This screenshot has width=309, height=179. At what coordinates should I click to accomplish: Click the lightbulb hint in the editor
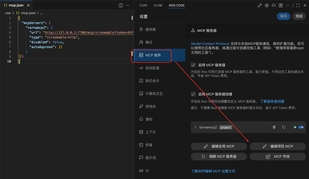[20, 56]
